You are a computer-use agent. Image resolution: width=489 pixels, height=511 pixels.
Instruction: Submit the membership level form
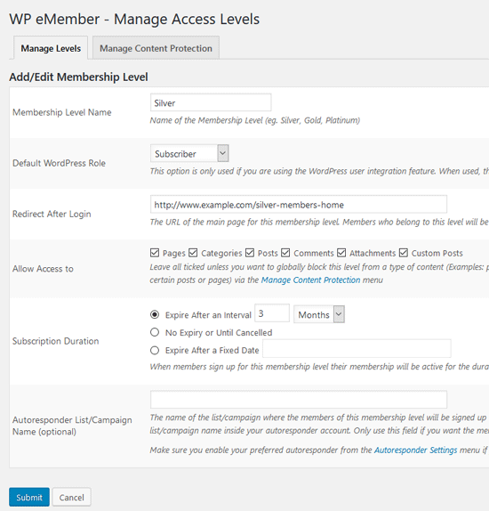coord(29,497)
